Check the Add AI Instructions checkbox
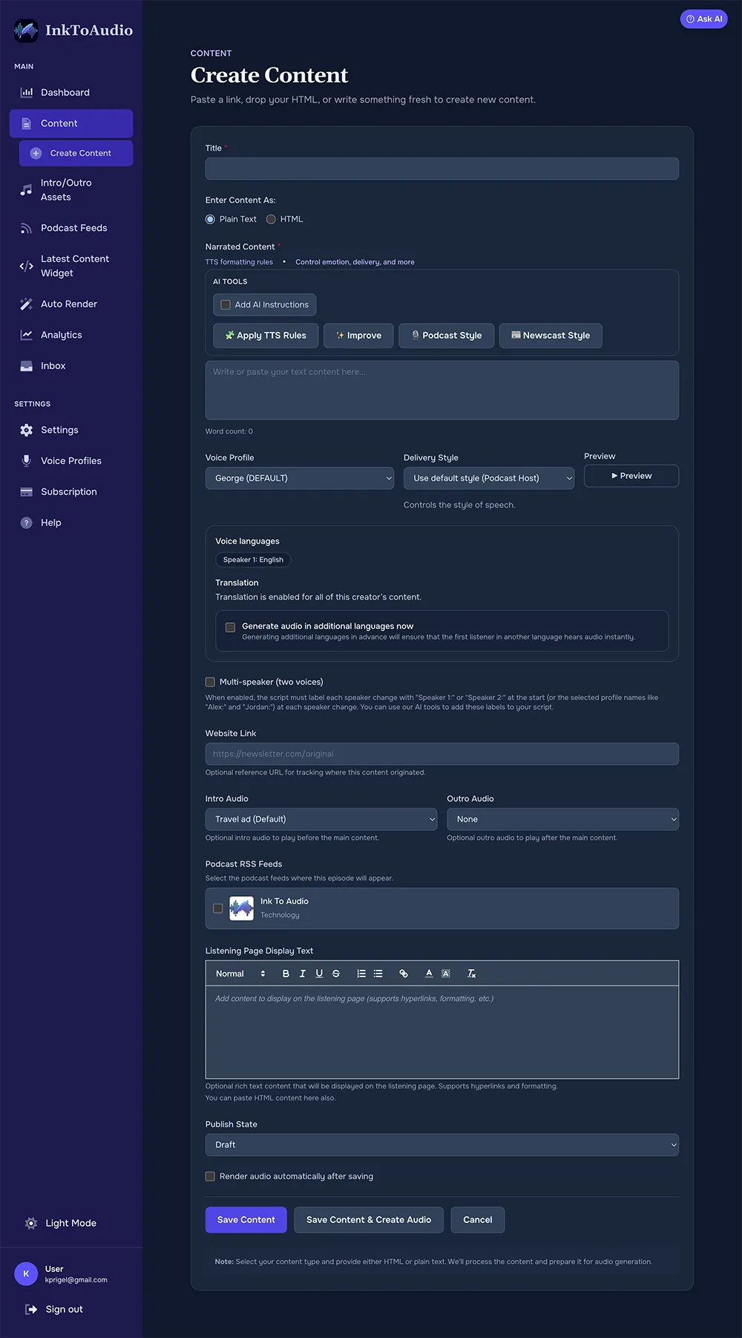Screen dimensions: 742x1338 click(226, 304)
